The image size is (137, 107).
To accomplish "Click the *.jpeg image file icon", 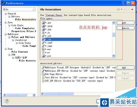I will [x=43, y=26].
